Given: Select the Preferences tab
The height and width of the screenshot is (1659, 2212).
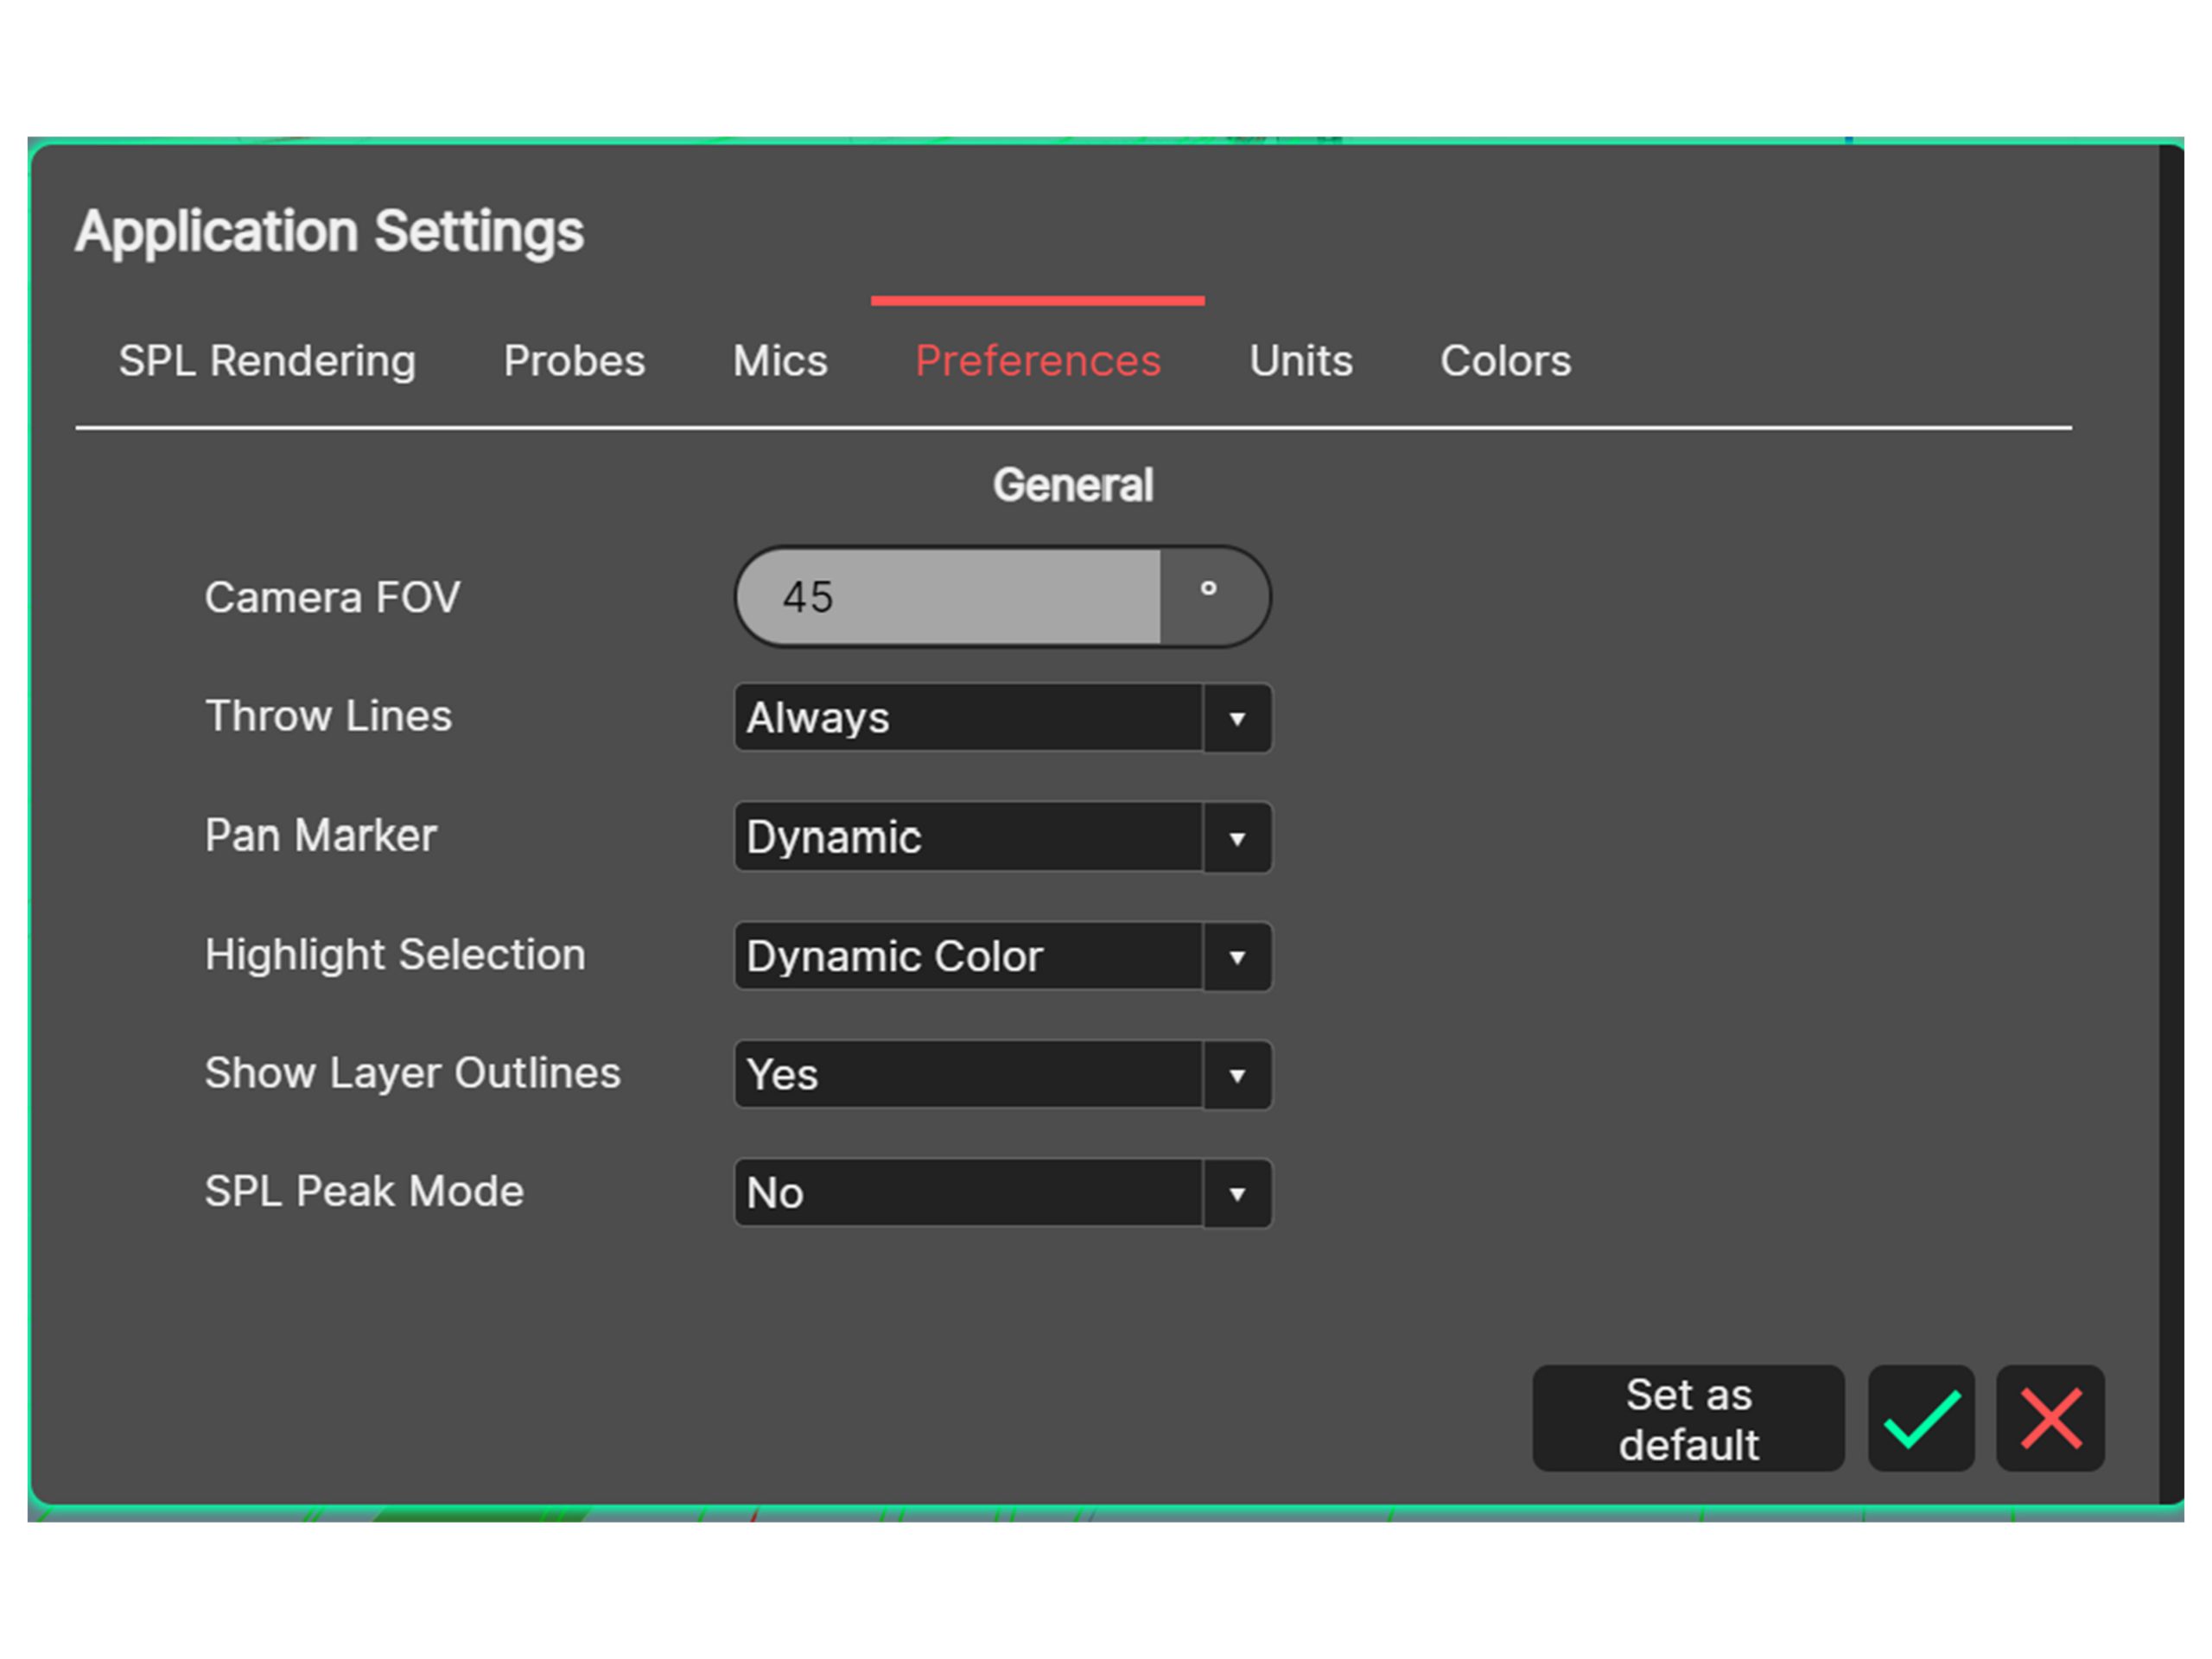Looking at the screenshot, I should pos(1037,361).
